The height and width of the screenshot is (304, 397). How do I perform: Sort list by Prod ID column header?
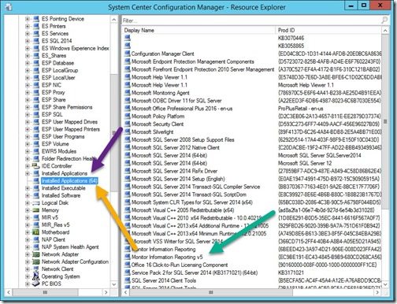pyautogui.click(x=328, y=30)
